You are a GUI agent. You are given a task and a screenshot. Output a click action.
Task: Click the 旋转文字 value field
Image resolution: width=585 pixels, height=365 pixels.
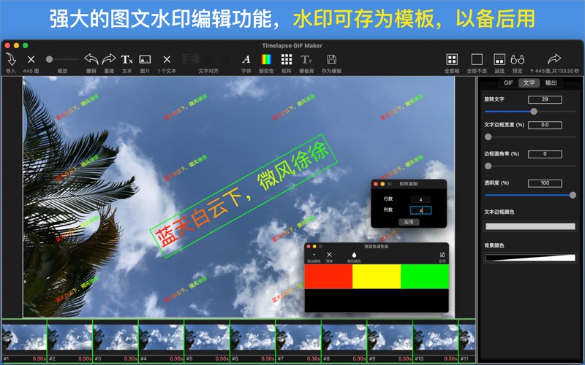tap(545, 99)
